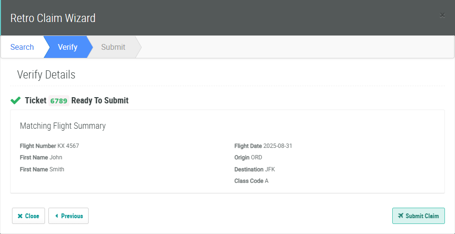455x234 pixels.
Task: Click the Verify Details heading
Action: (x=46, y=75)
